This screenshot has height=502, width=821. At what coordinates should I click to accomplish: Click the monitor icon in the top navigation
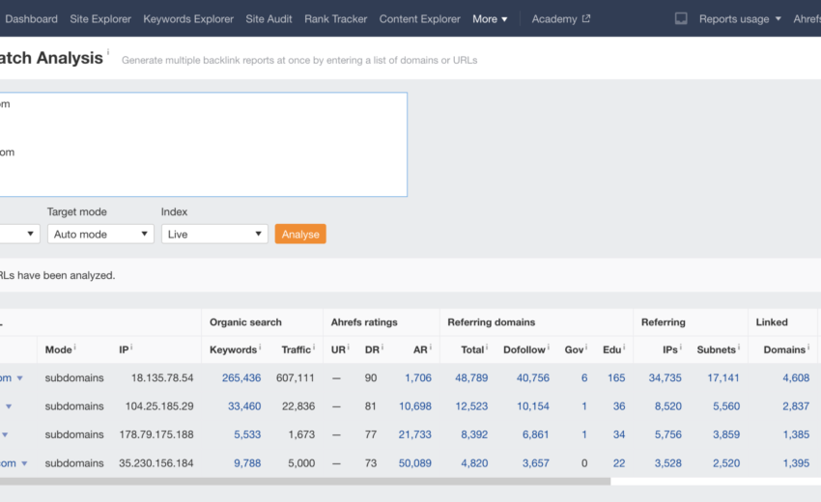[x=681, y=18]
